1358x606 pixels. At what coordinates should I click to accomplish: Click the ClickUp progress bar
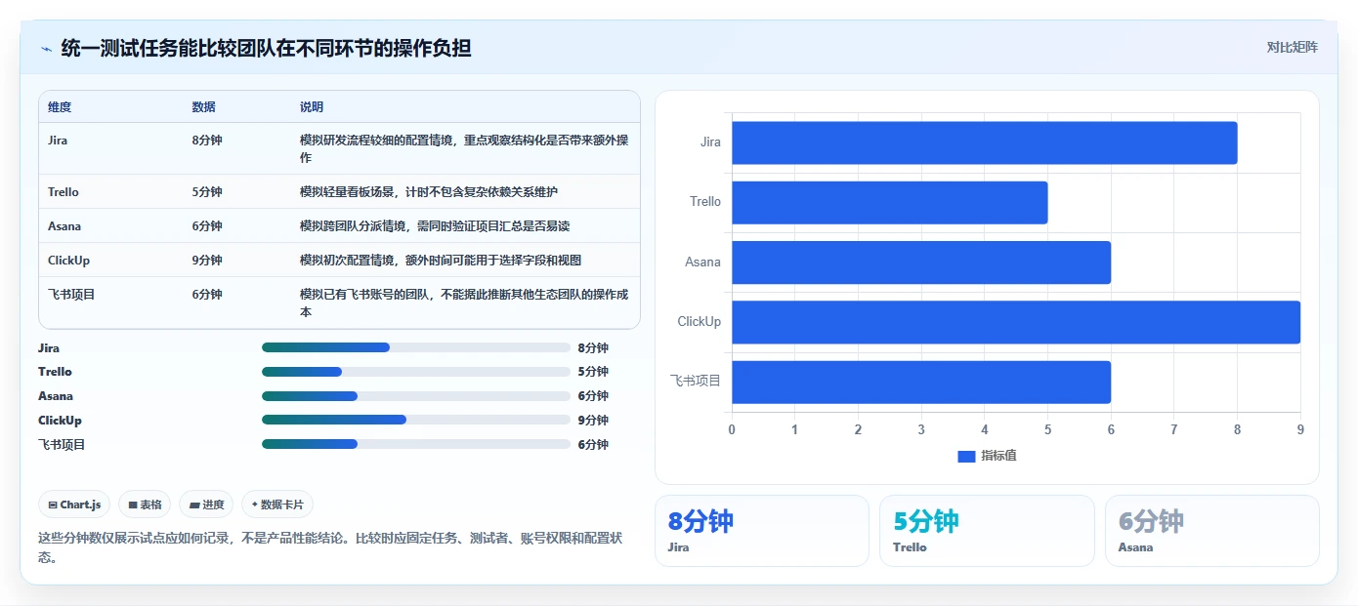[x=416, y=420]
